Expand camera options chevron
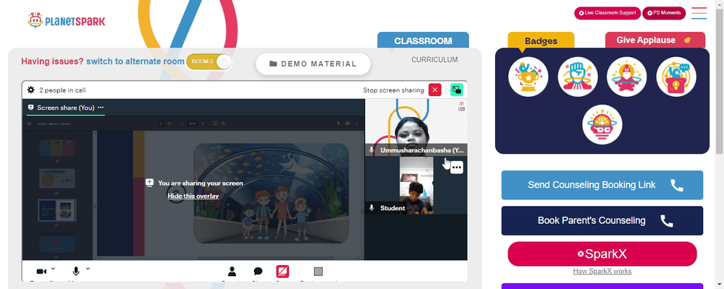Image resolution: width=724 pixels, height=289 pixels. point(53,268)
